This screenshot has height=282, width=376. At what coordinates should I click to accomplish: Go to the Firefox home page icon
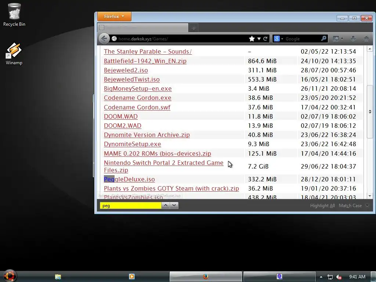coord(366,39)
